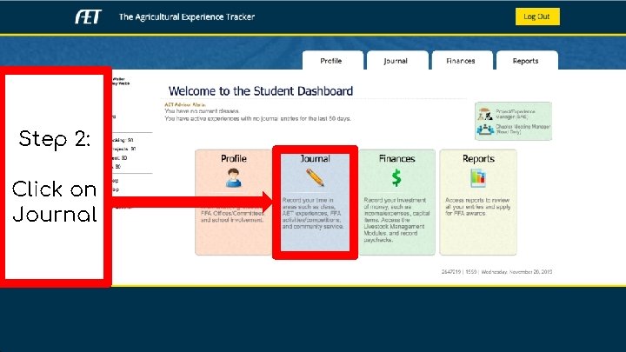Image resolution: width=626 pixels, height=352 pixels.
Task: Go to the Reports navigation tab
Action: click(x=527, y=61)
